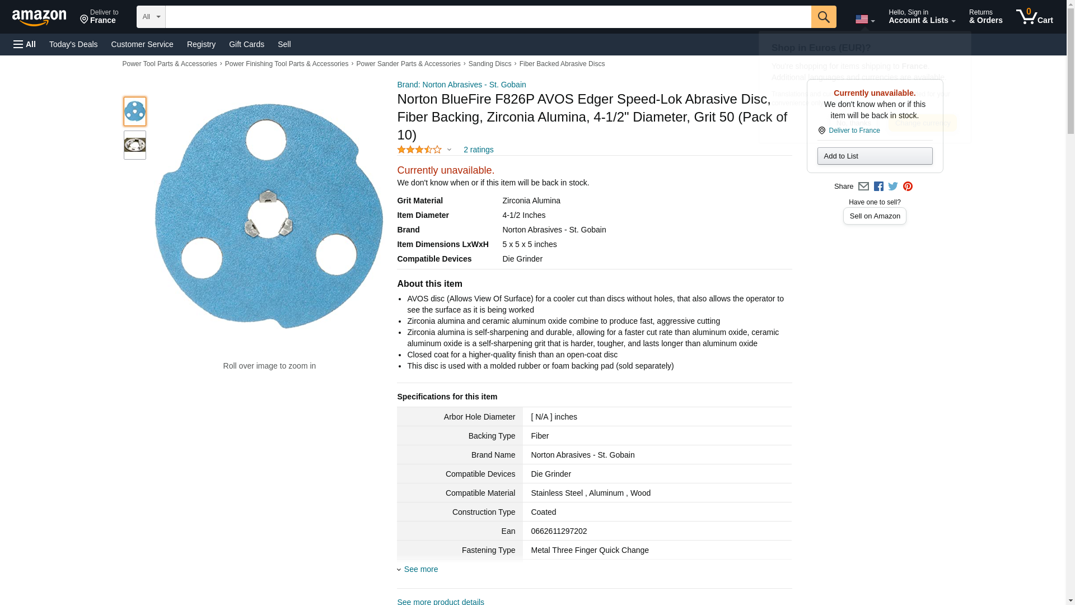The height and width of the screenshot is (605, 1075).
Task: Open the 2 ratings link
Action: click(x=478, y=150)
